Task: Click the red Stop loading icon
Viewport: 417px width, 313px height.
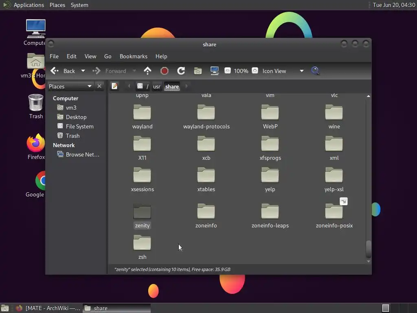Action: 165,71
